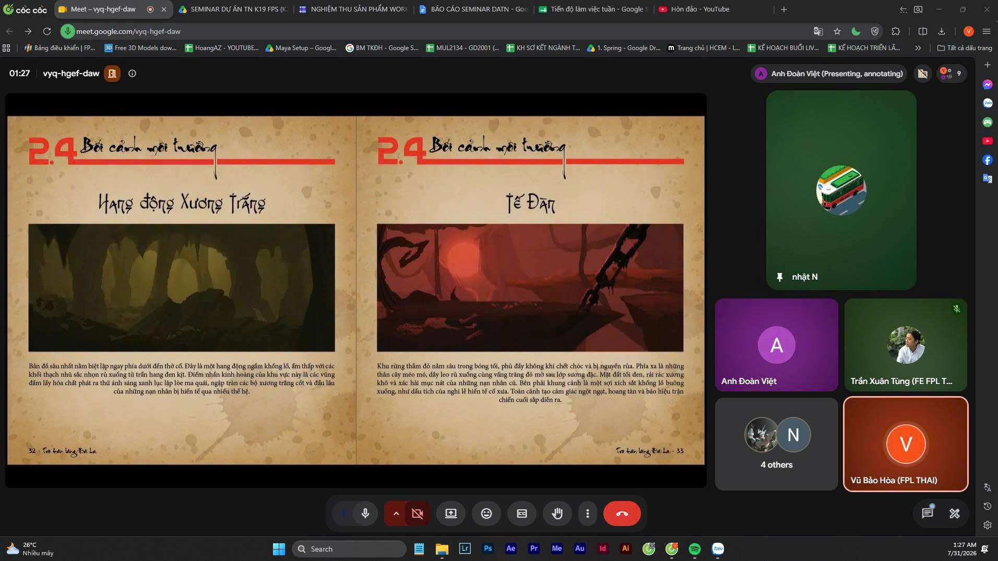
Task: Raise hand in the meeting
Action: click(x=557, y=514)
